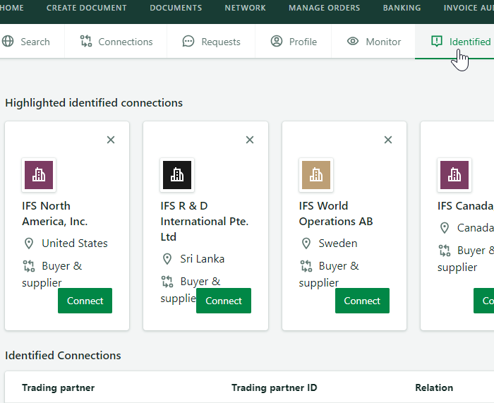Open CREATE DOCUMENT in top navigation

86,8
